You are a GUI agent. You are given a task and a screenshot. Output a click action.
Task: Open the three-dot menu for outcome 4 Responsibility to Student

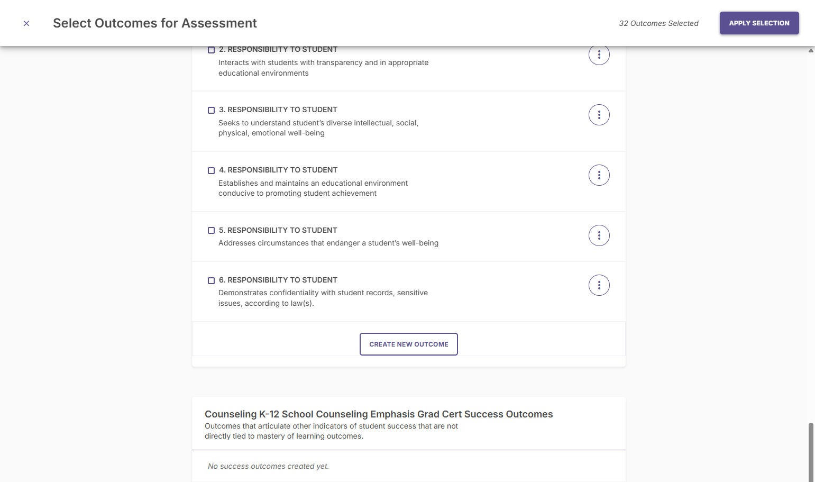click(x=599, y=175)
